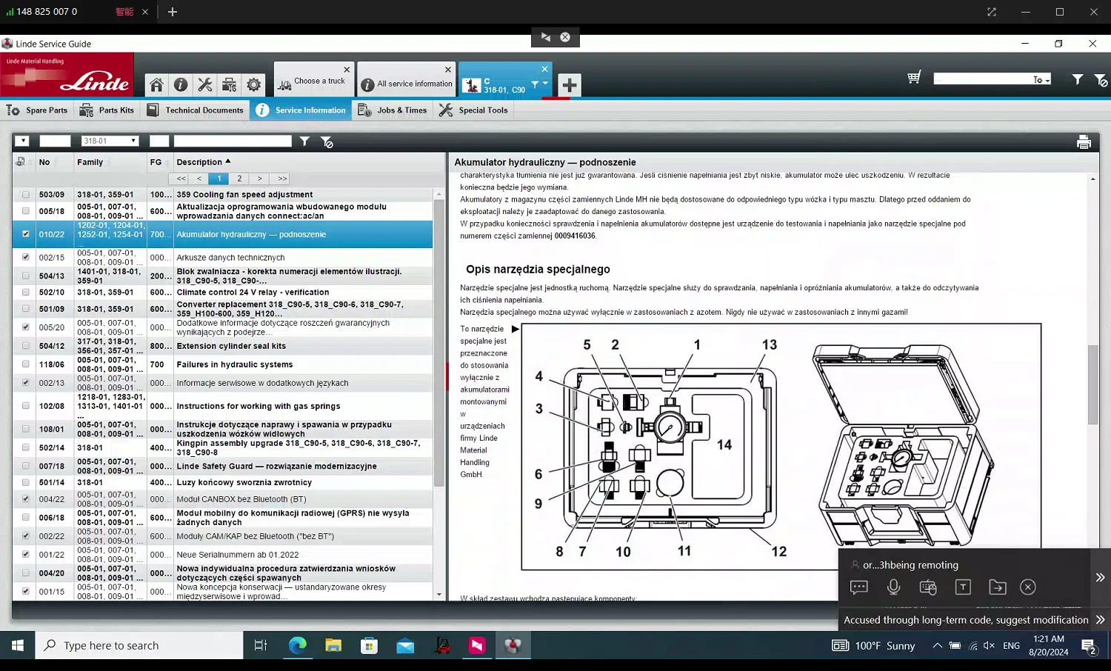
Task: Open File Explorer from taskbar
Action: pos(333,646)
